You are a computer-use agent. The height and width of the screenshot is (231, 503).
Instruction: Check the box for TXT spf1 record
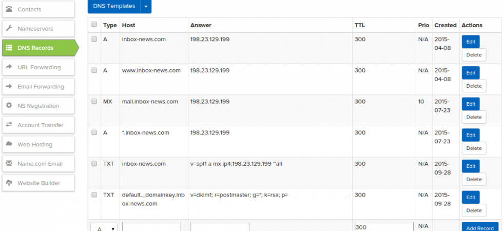[94, 164]
